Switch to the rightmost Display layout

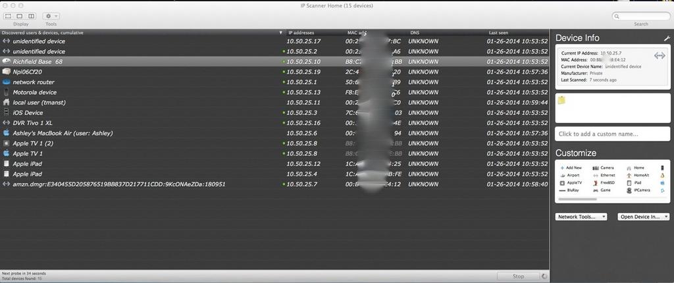(x=30, y=16)
